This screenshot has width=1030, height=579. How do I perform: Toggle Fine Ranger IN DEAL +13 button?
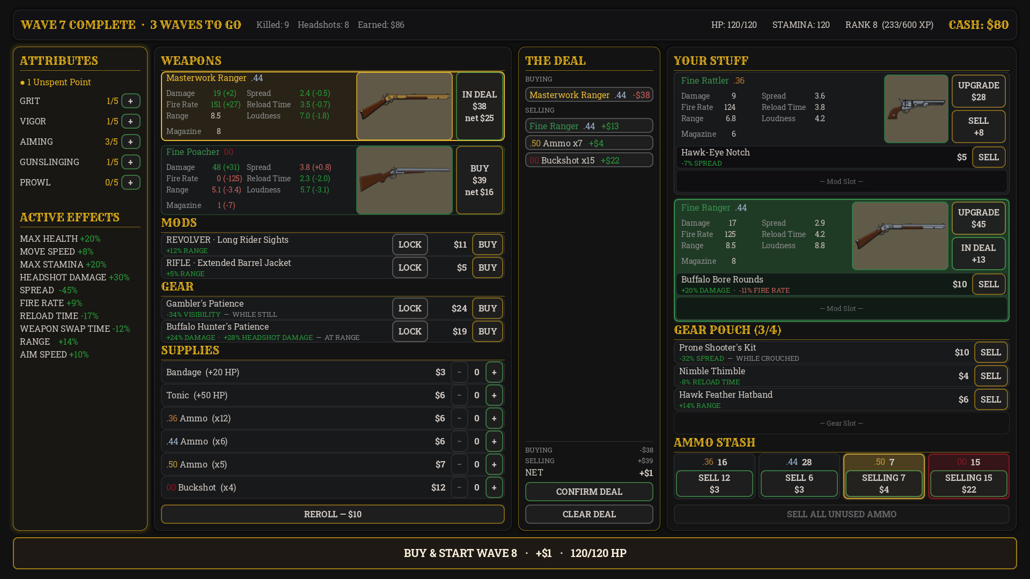coord(979,254)
